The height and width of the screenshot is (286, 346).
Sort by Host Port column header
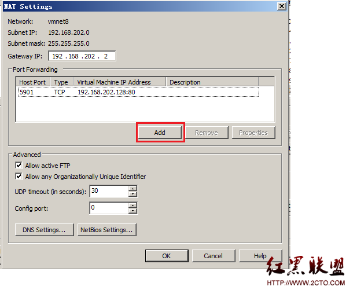click(x=33, y=82)
